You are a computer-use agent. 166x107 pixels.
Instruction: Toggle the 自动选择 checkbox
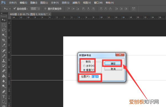pos(14,9)
